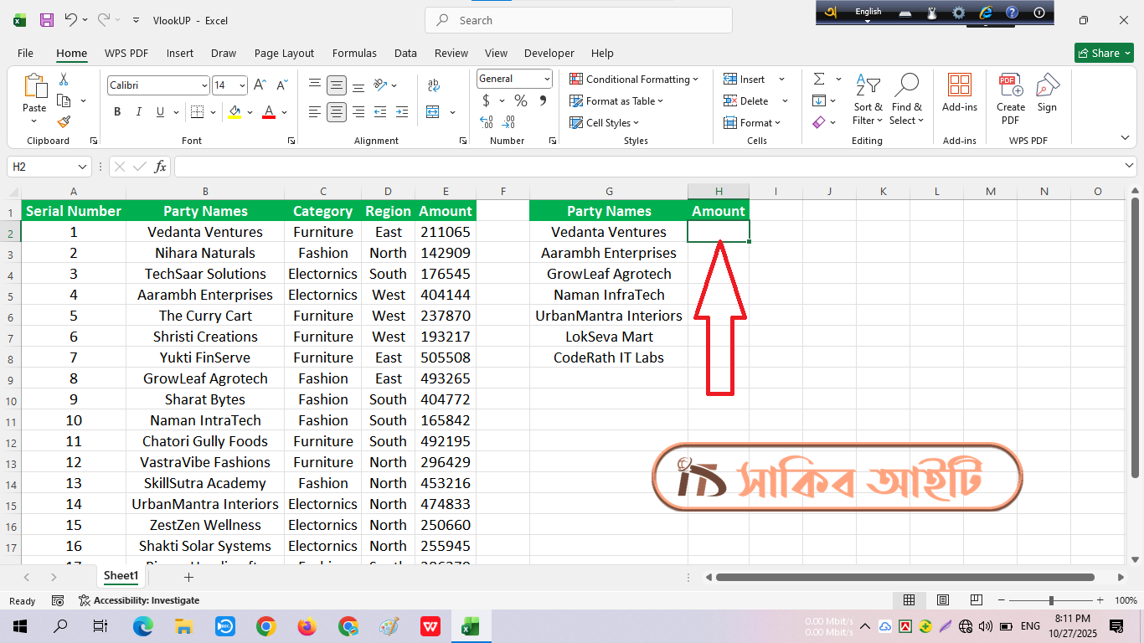This screenshot has height=643, width=1144.
Task: Toggle Bold formatting
Action: coord(117,112)
